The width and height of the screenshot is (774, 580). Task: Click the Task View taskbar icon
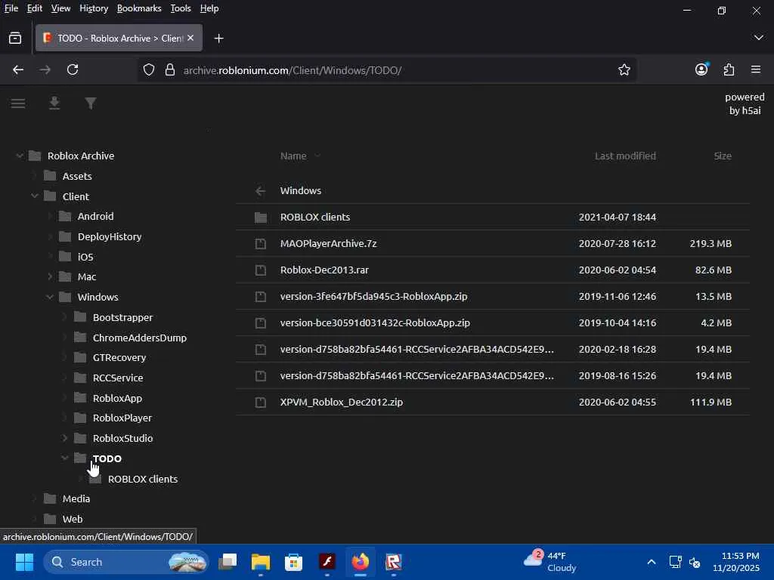(x=228, y=562)
